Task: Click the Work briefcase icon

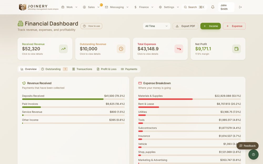Action: pyautogui.click(x=63, y=7)
